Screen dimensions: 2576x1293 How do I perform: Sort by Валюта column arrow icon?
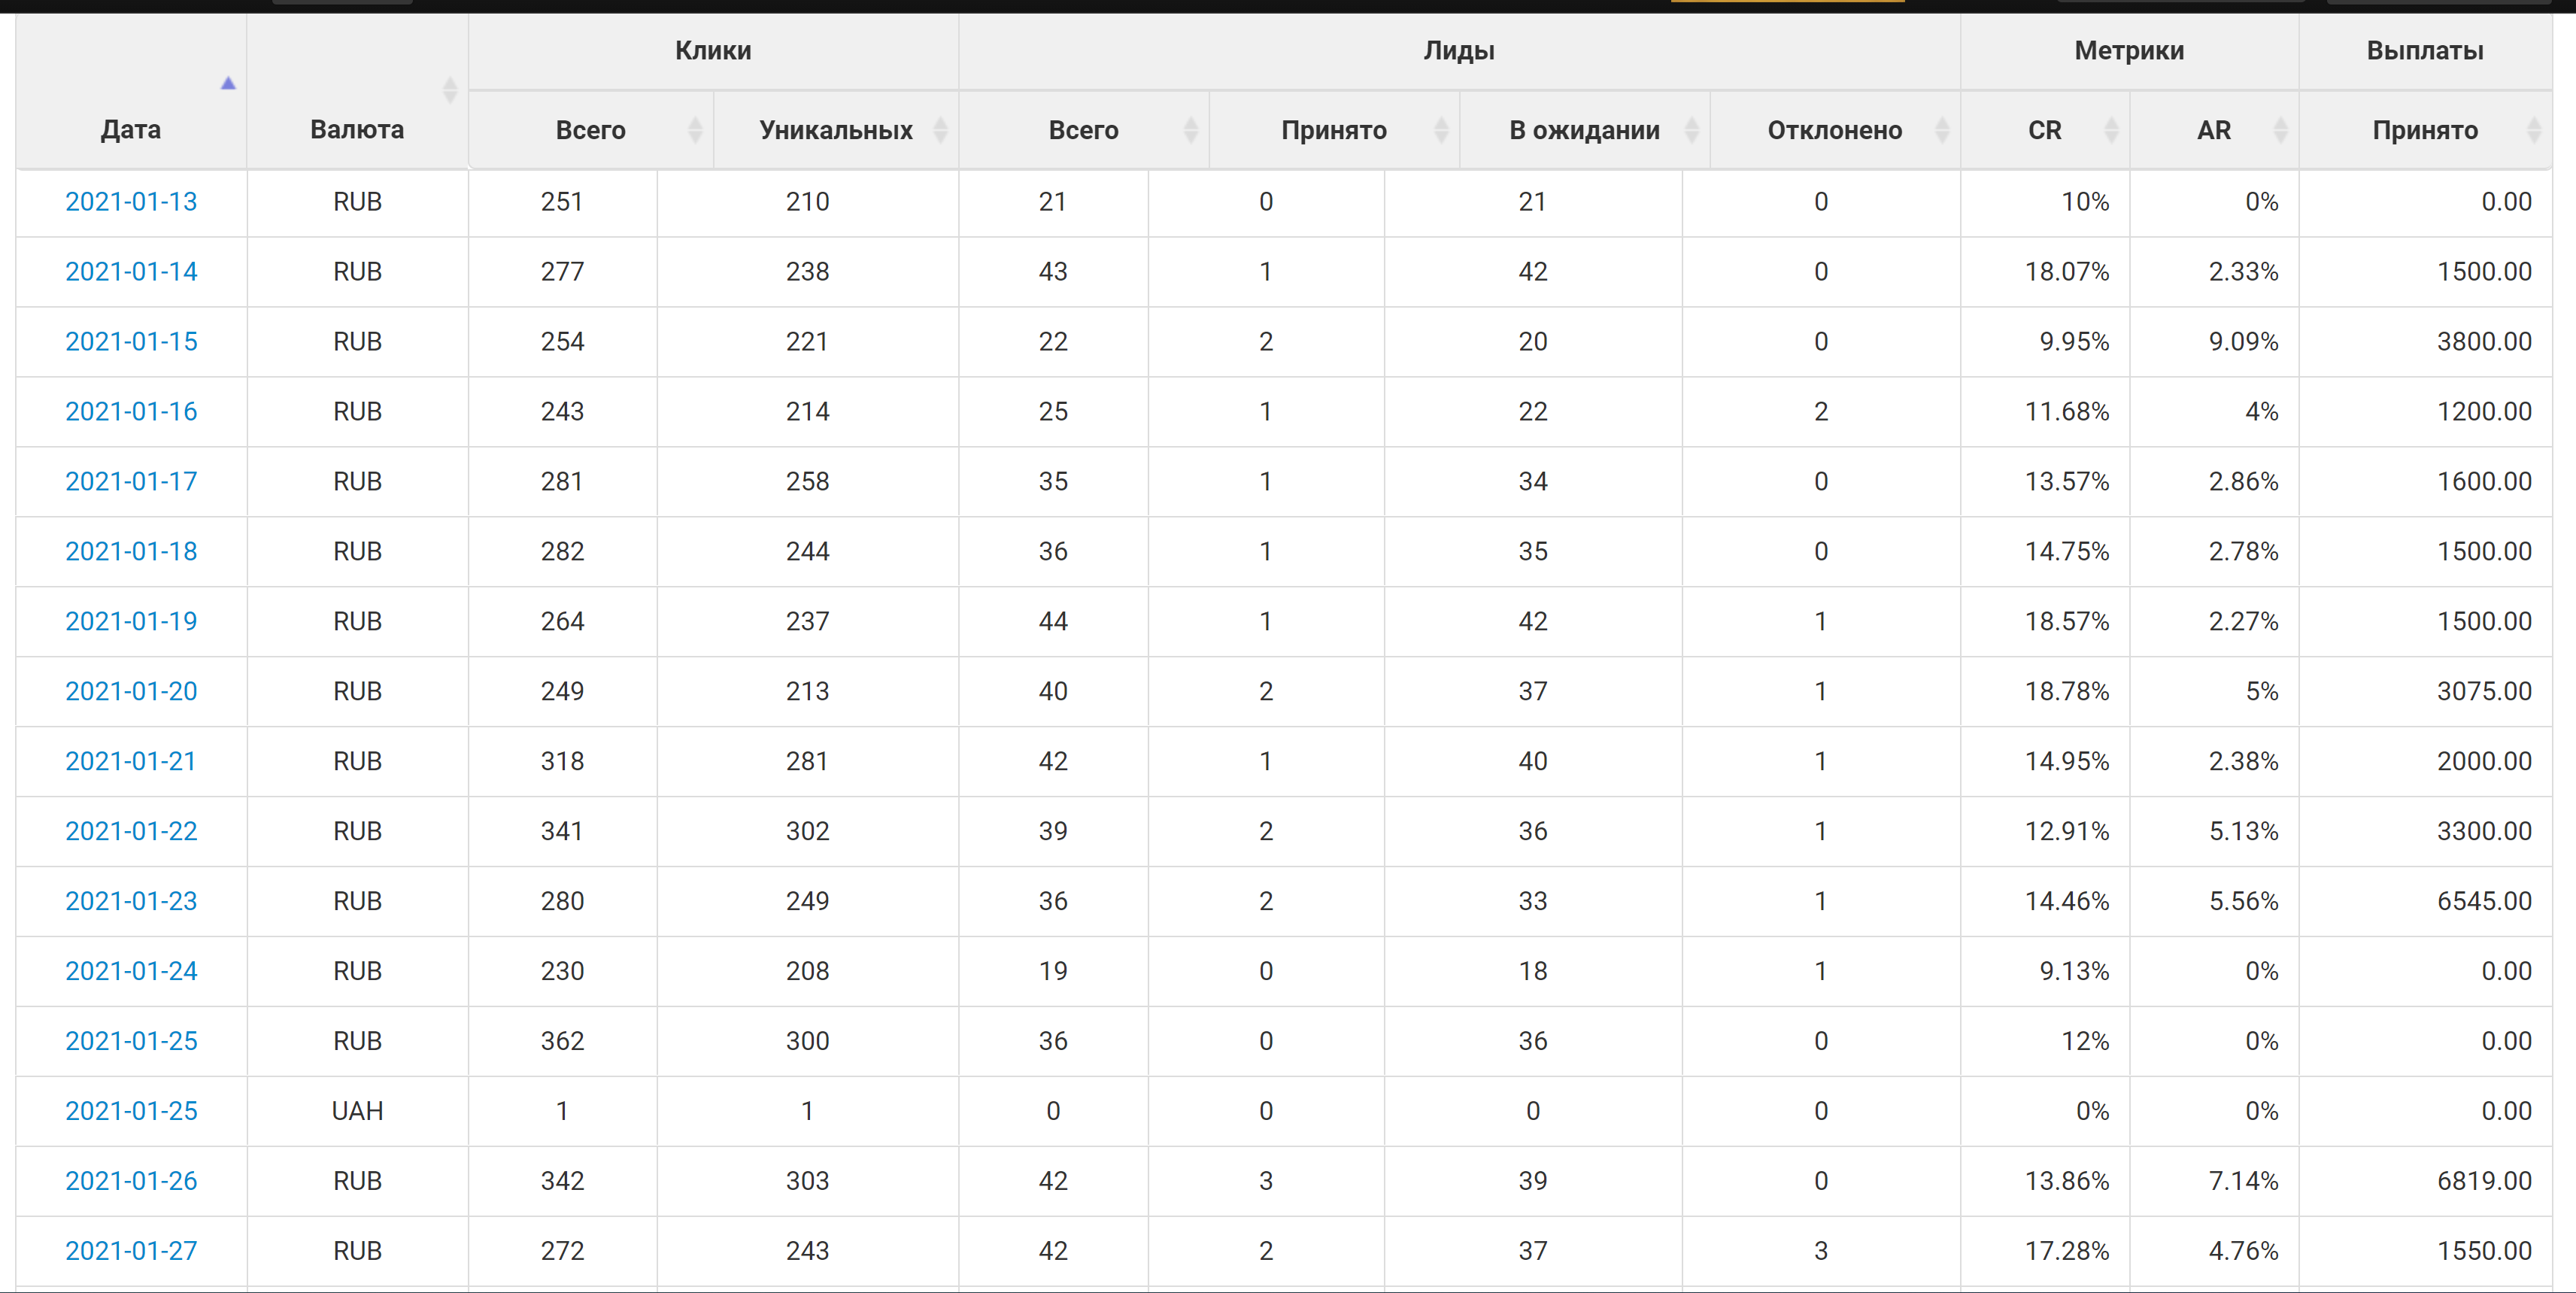coord(450,90)
